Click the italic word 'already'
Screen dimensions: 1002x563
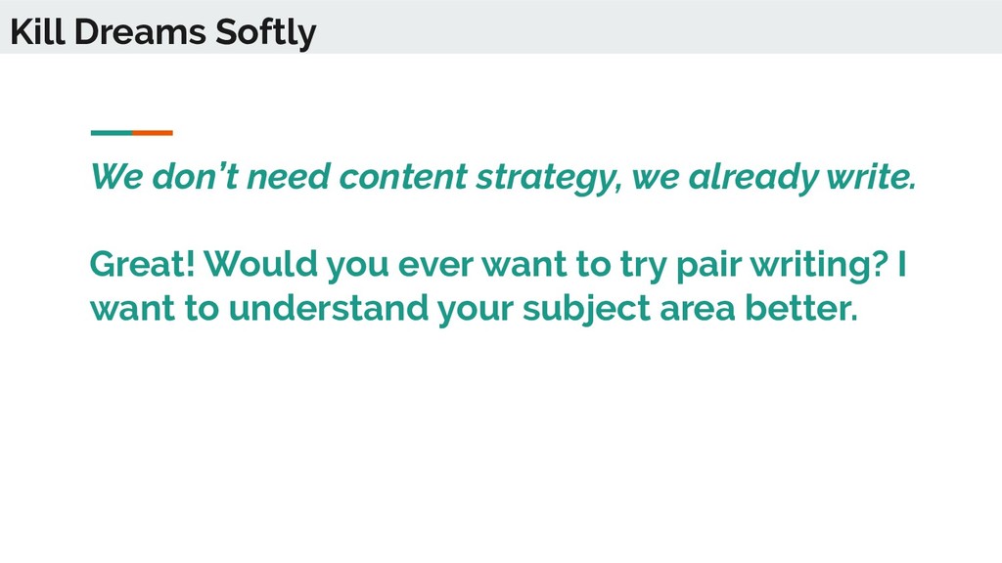tap(753, 178)
